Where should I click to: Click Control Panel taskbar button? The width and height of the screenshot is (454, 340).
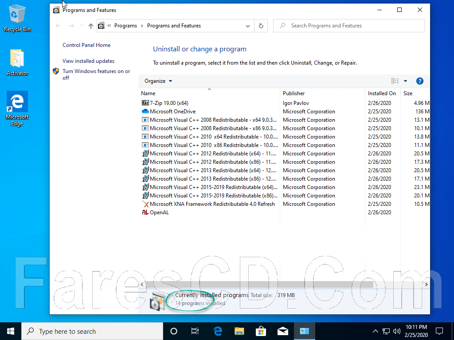tap(304, 331)
